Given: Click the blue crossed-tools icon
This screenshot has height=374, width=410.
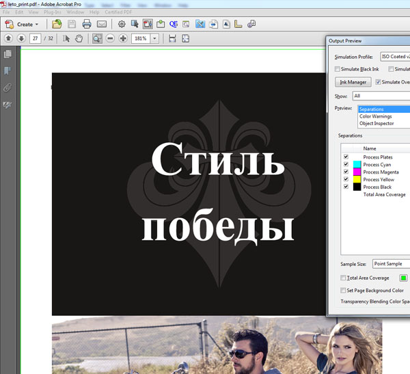Looking at the screenshot, I should [x=200, y=24].
